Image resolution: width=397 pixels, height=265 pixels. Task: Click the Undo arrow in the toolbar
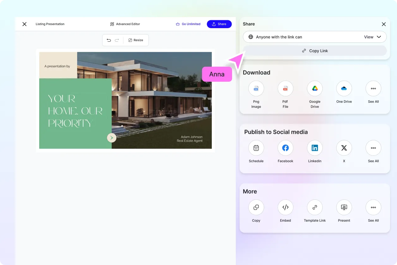109,40
